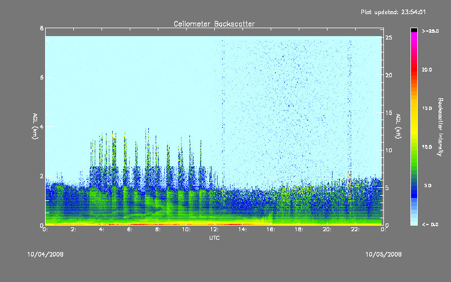
Task: Click the "Plot updated: 23:54:01" timestamp
Action: [393, 12]
